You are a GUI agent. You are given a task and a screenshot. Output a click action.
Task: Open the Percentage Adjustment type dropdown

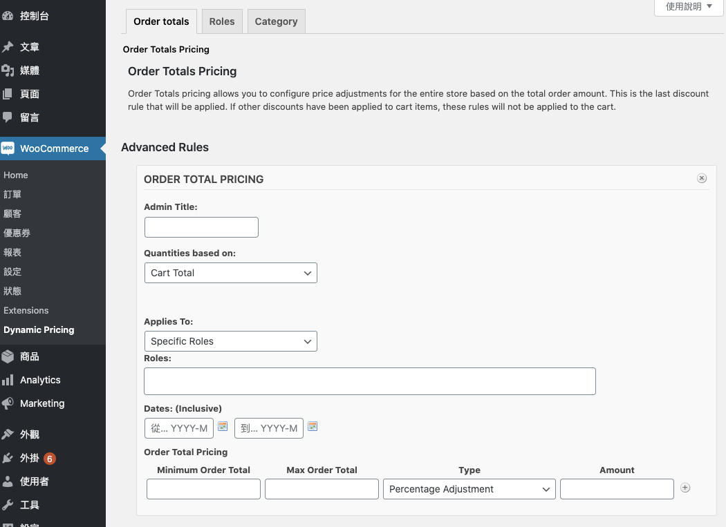(x=469, y=489)
